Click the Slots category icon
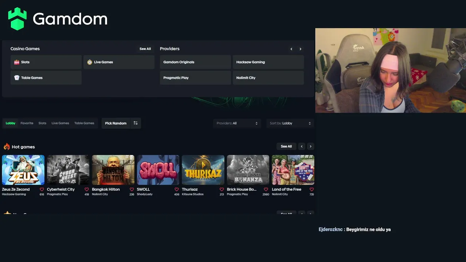This screenshot has height=262, width=466. pos(17,62)
